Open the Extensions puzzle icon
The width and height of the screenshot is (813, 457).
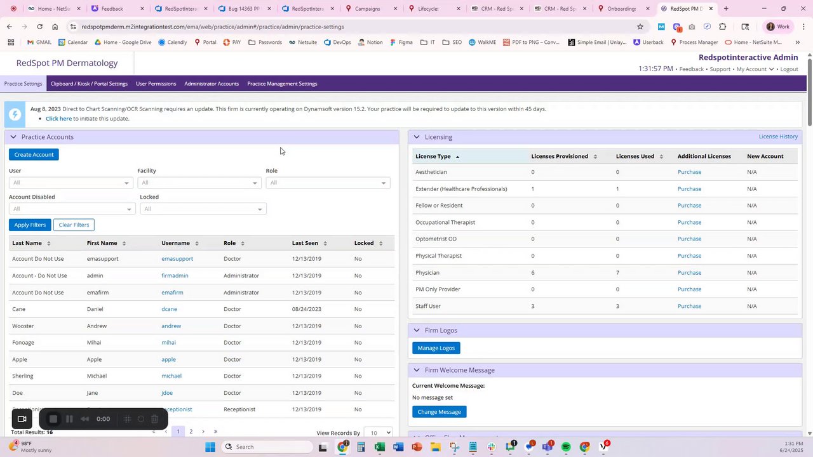[x=723, y=27]
